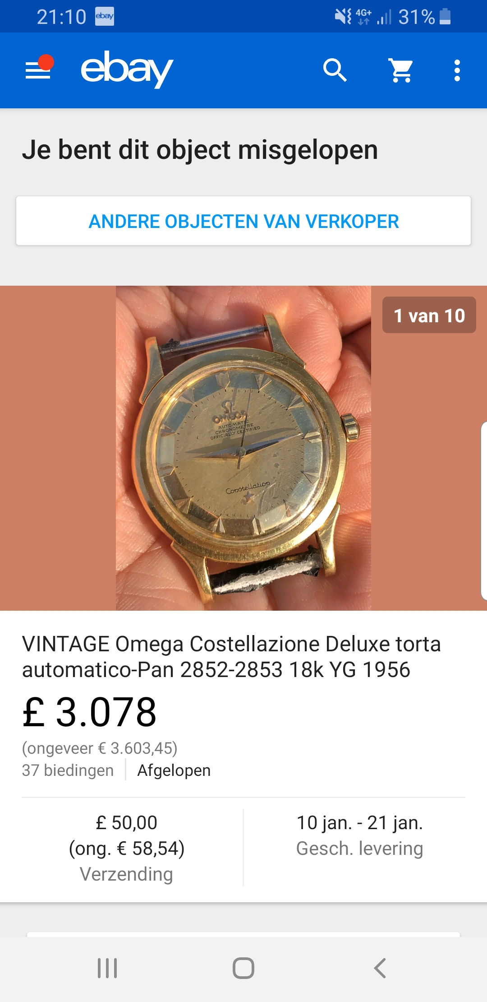
Task: Tap the 1 van 10 image counter
Action: tap(429, 315)
